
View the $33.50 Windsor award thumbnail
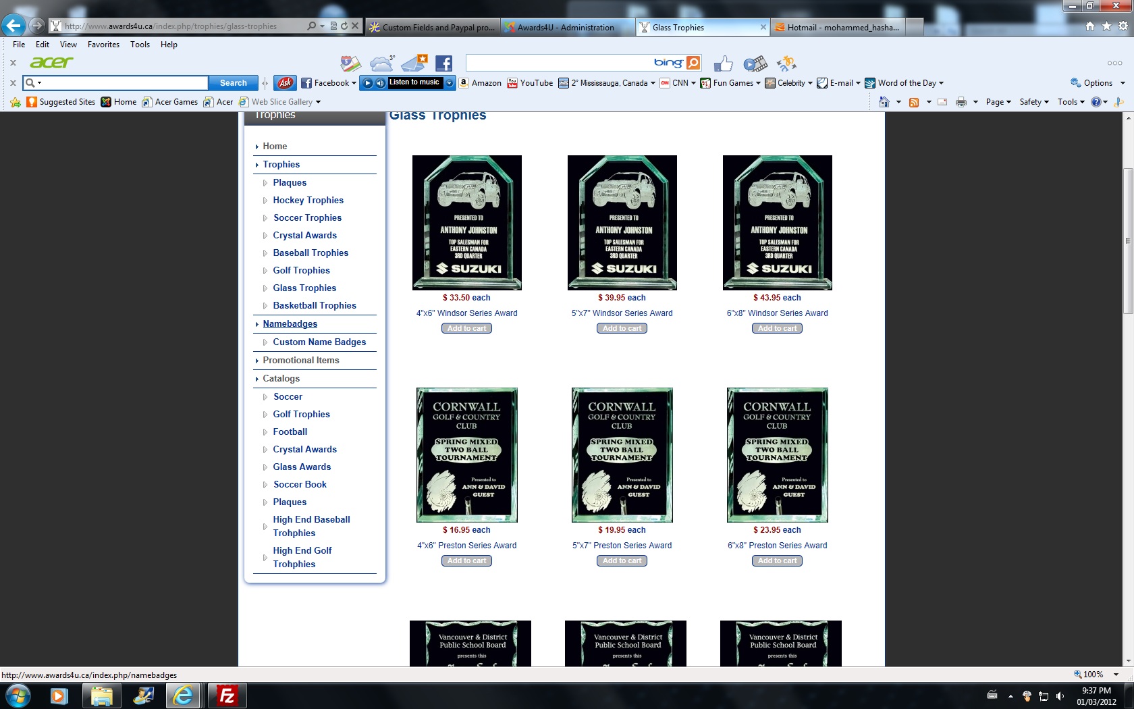(467, 223)
